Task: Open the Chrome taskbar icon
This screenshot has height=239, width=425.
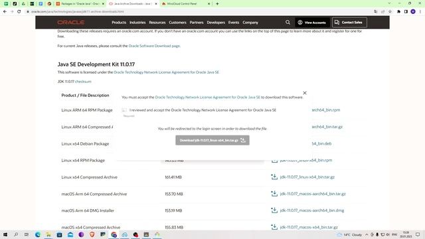Action: coord(114,234)
